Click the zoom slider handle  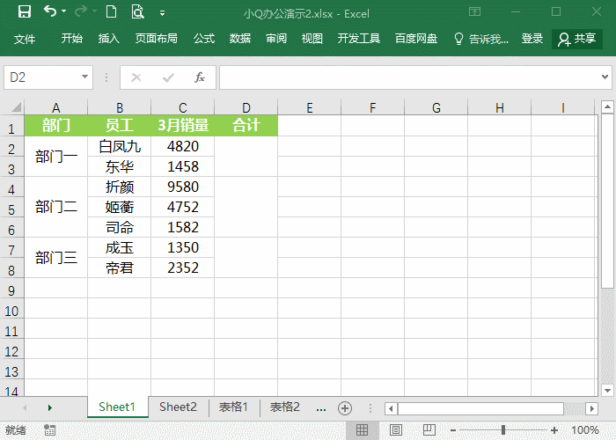(x=503, y=430)
